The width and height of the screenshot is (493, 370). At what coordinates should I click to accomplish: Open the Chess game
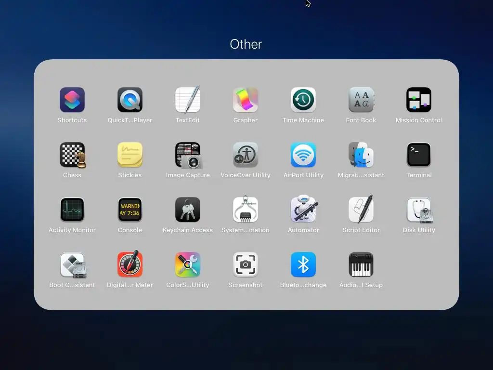pyautogui.click(x=72, y=155)
